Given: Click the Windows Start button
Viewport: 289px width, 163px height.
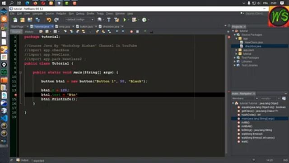Looking at the screenshot, I should coord(4,3).
